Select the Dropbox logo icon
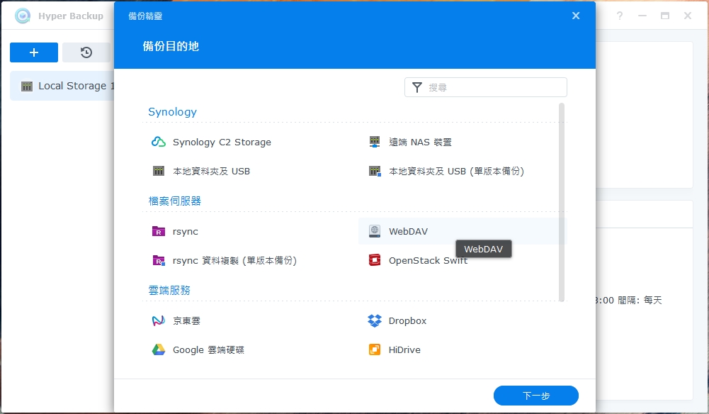The height and width of the screenshot is (414, 709). [x=375, y=321]
